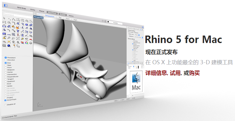Screen dimensions: 235x121
Task: Select the One shot radio option
Action: (x=6, y=60)
